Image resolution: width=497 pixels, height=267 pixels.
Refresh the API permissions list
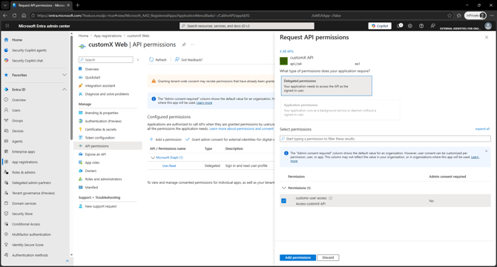click(158, 59)
